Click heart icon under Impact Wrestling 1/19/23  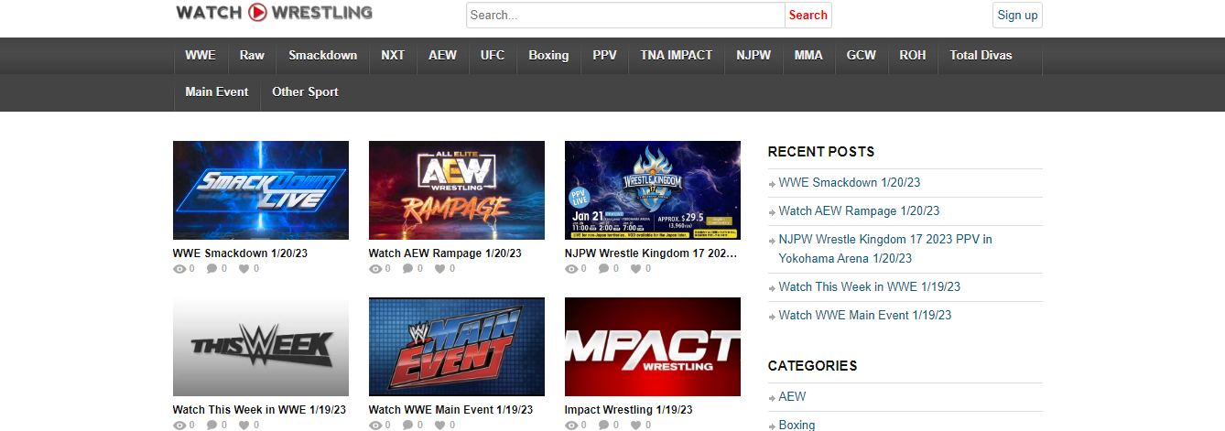(636, 426)
